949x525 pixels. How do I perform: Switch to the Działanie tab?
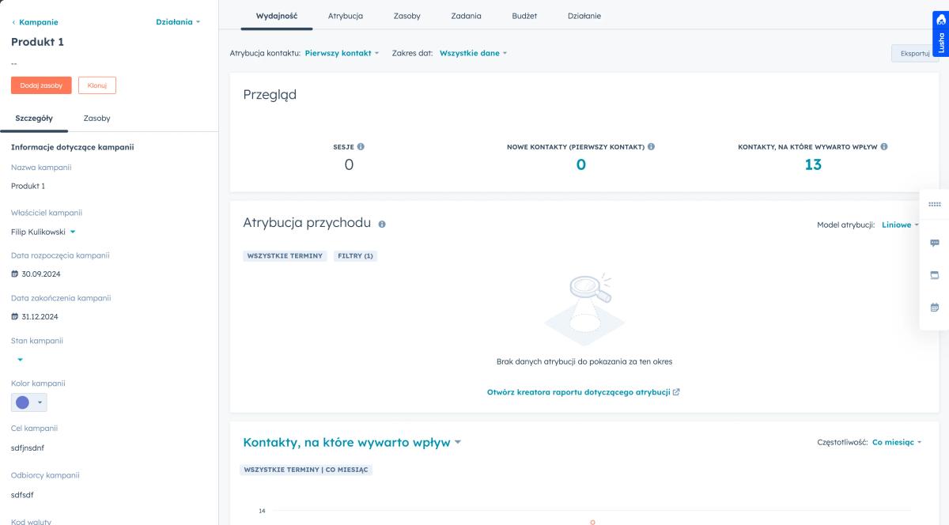[584, 16]
